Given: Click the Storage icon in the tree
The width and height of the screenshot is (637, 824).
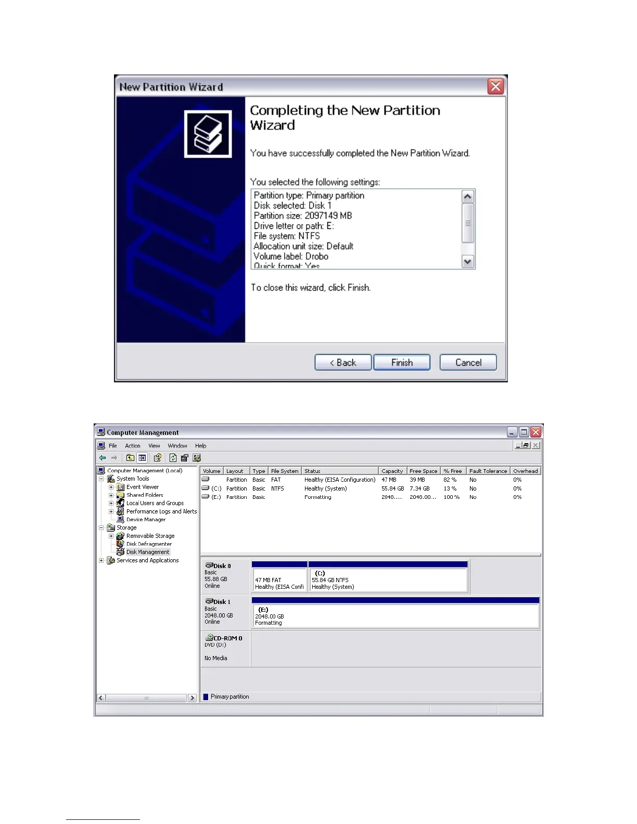Looking at the screenshot, I should (x=111, y=527).
